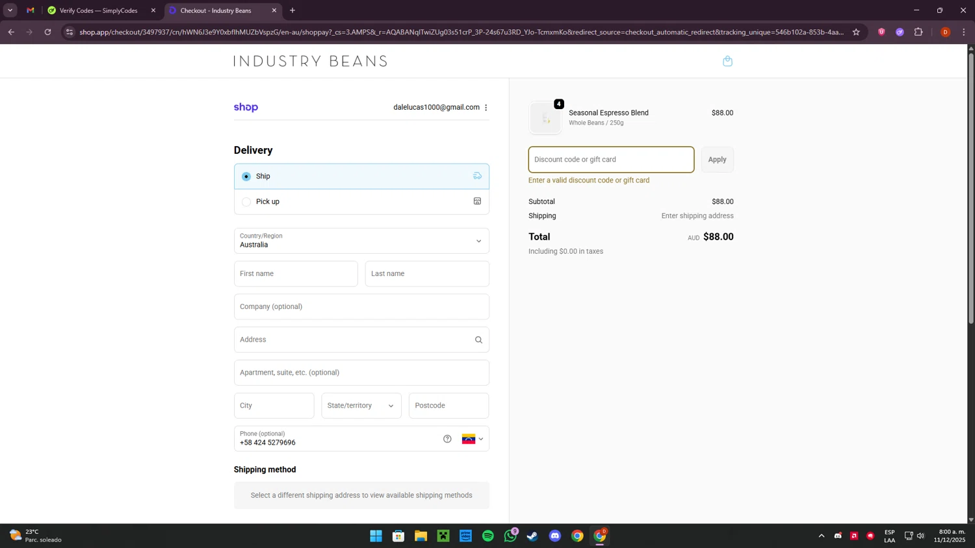Image resolution: width=975 pixels, height=548 pixels.
Task: Open Discord from the taskbar
Action: point(555,536)
